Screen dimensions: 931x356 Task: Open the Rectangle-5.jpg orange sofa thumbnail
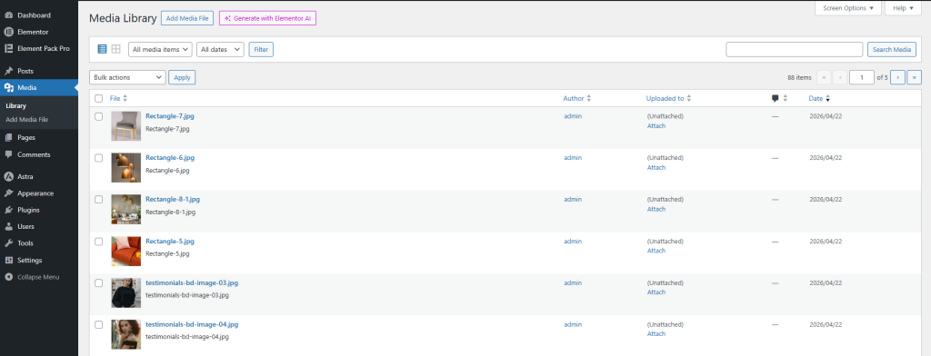click(125, 251)
